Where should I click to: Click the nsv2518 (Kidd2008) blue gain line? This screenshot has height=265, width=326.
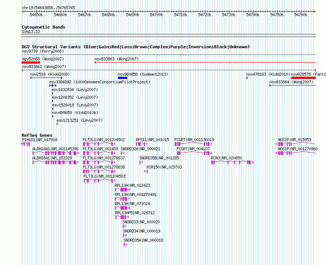(46, 78)
